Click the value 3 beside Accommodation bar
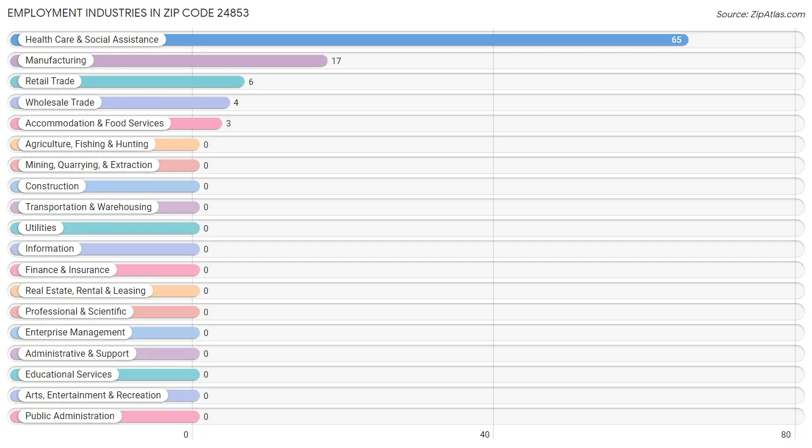812x448 pixels. pyautogui.click(x=229, y=124)
